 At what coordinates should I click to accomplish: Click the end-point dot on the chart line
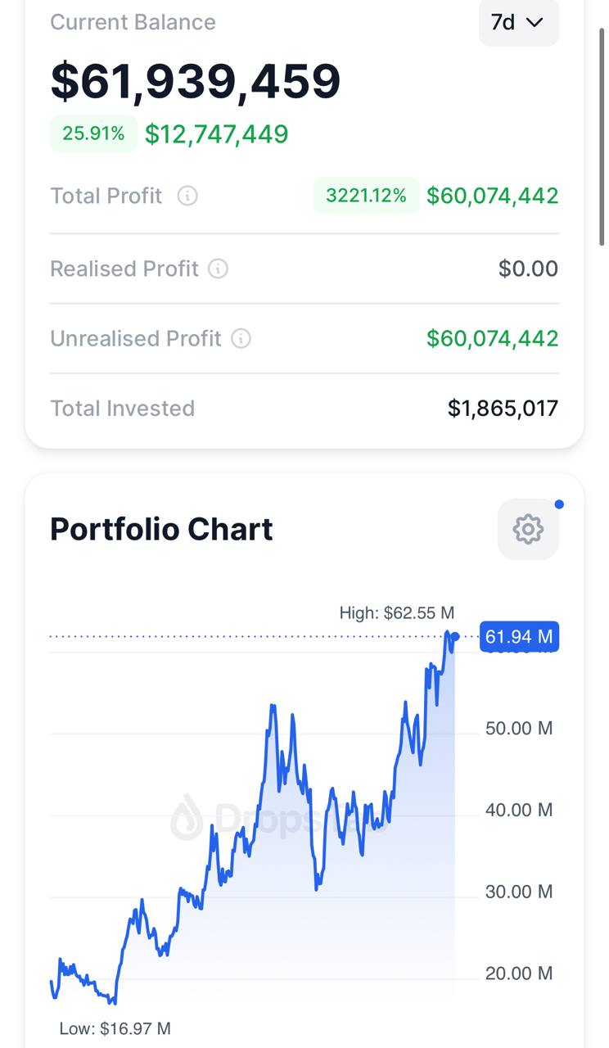455,636
